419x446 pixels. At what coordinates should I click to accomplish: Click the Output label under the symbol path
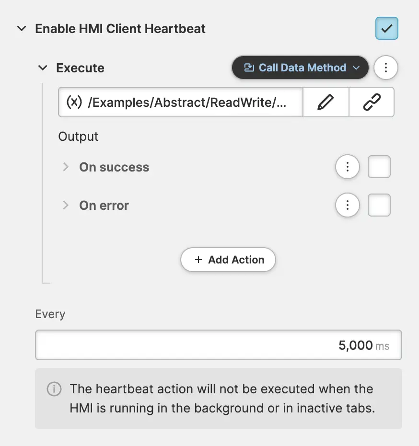[x=78, y=137]
